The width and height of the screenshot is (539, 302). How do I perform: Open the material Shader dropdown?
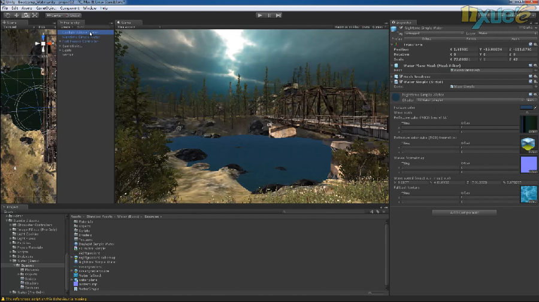470,100
